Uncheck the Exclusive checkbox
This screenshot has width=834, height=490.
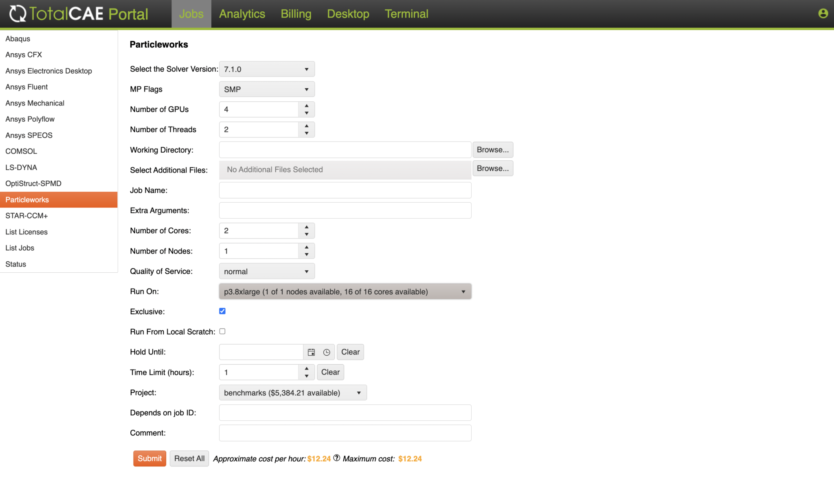[222, 311]
